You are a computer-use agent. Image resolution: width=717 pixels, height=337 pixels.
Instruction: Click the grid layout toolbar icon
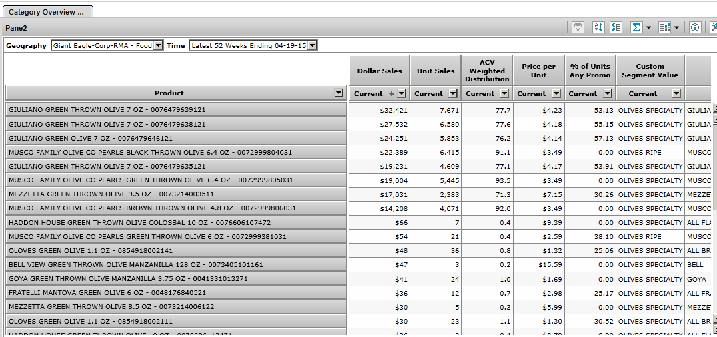point(664,27)
